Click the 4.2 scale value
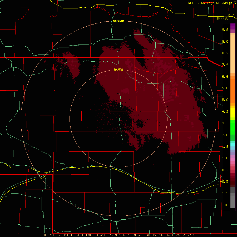This screenshot has height=237, width=237. tap(225, 112)
